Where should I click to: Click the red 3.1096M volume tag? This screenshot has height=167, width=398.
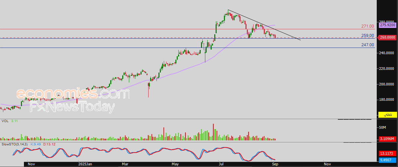pyautogui.click(x=387, y=138)
